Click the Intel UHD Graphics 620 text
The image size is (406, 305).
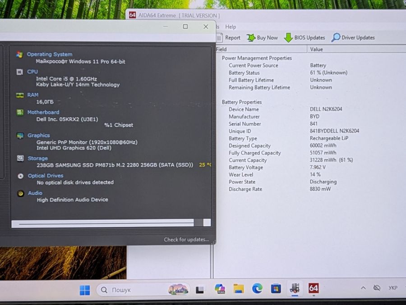click(74, 148)
